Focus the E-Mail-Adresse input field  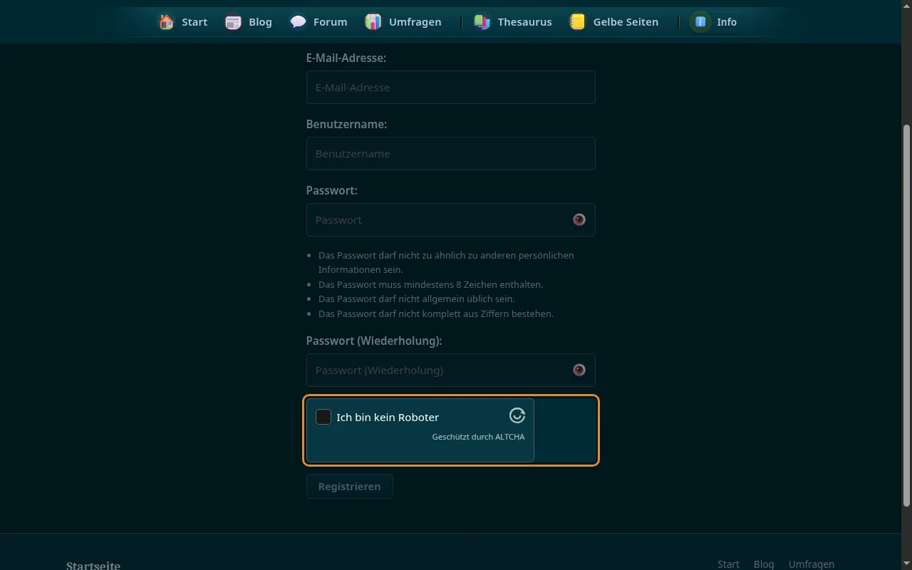click(x=450, y=87)
